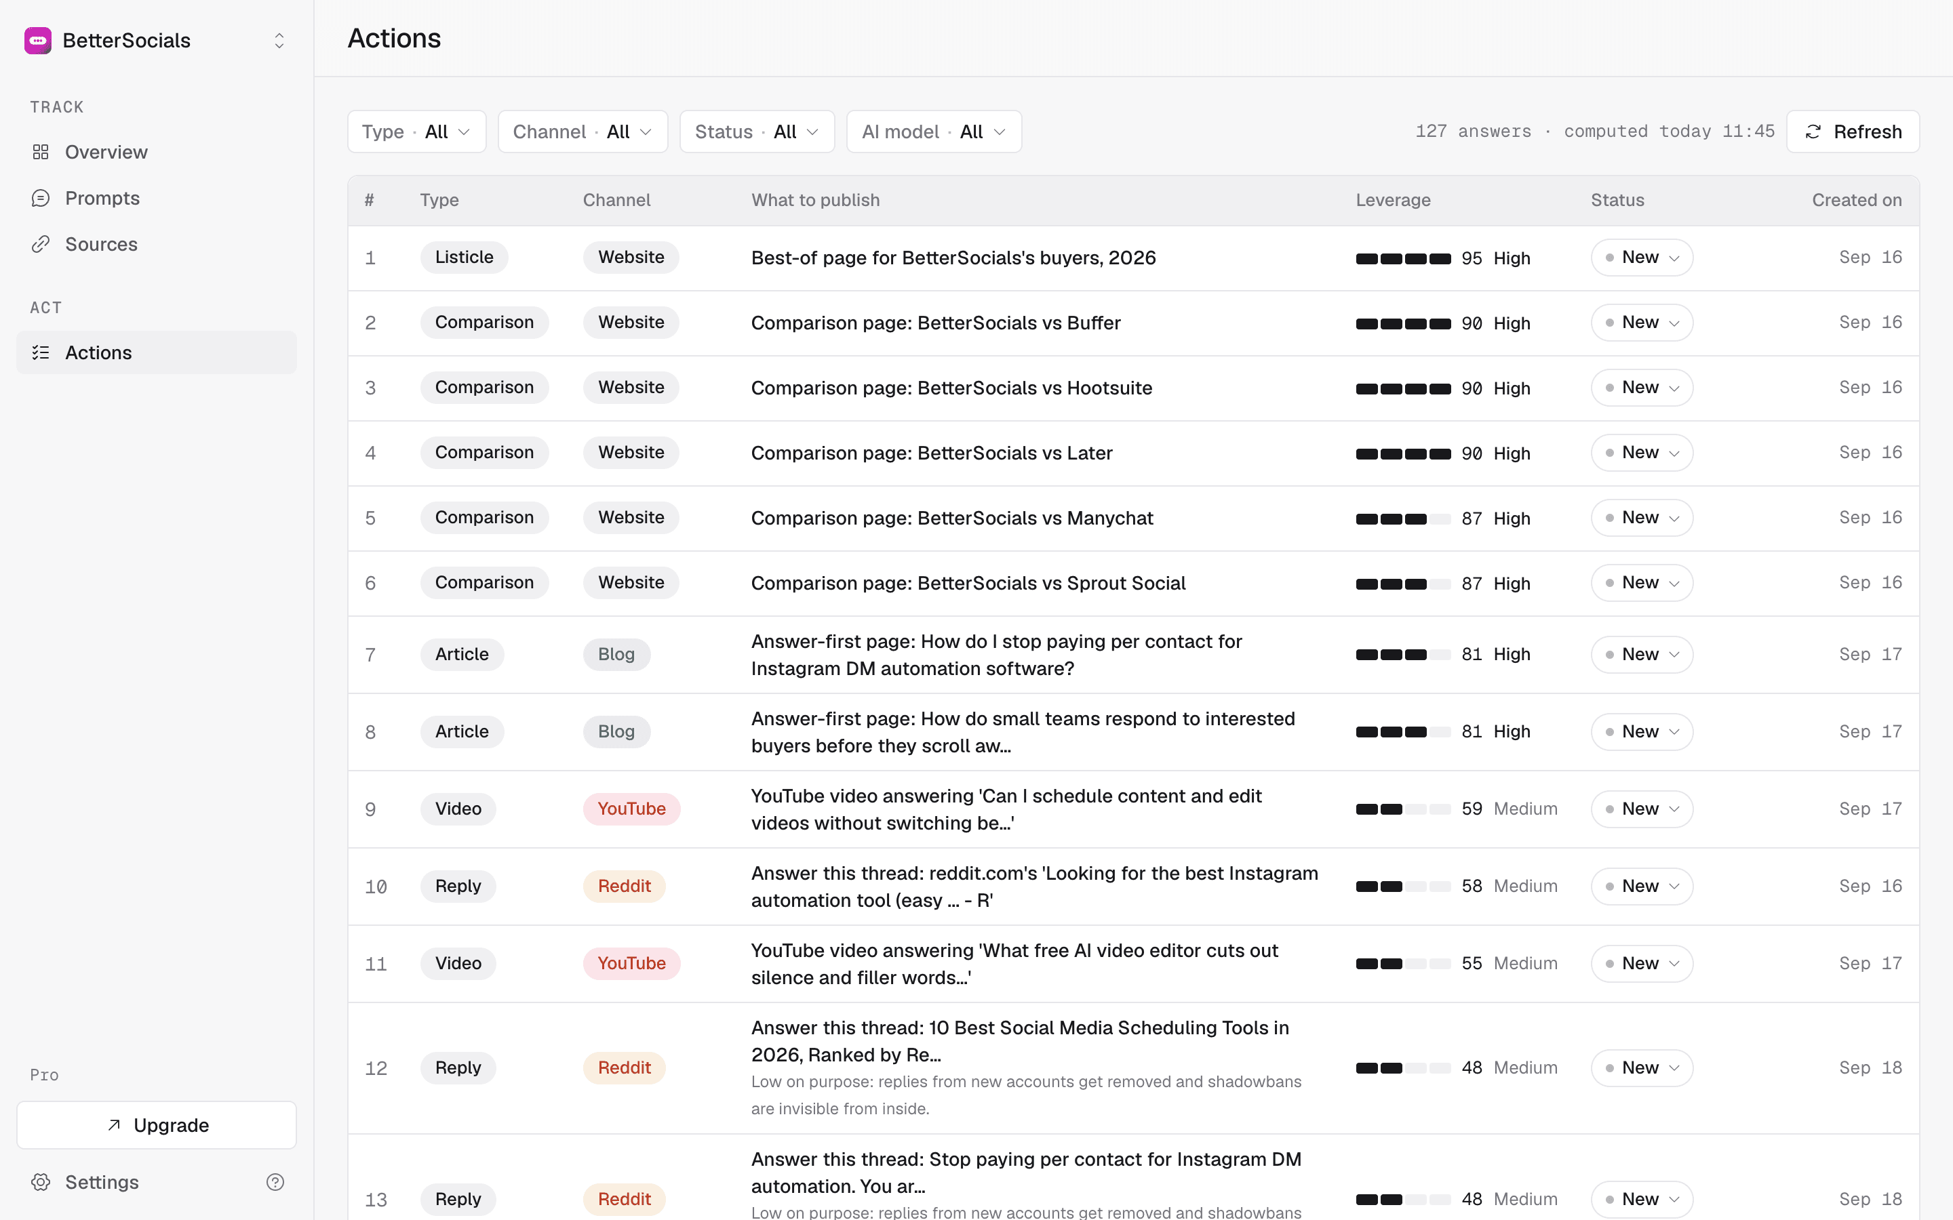Screen dimensions: 1953x1220
Task: Click the Actions checklist icon
Action: tap(41, 352)
